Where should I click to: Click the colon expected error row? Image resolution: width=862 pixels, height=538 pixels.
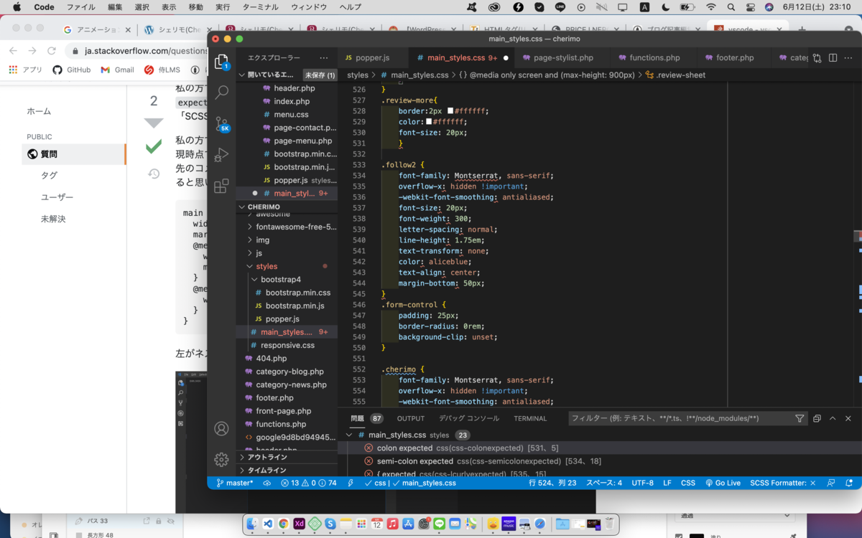coord(599,448)
